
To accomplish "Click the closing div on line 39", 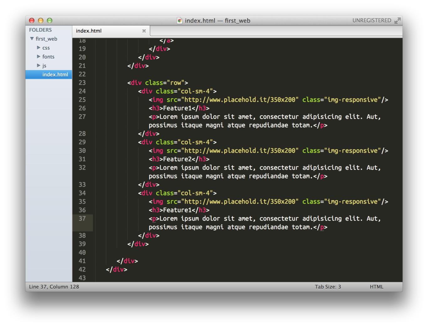I will pyautogui.click(x=138, y=244).
